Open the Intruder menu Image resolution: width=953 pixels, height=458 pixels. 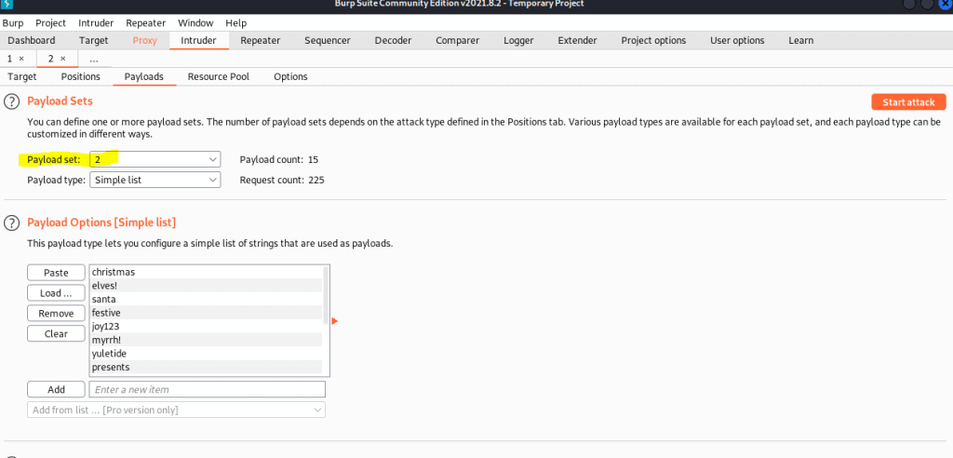pyautogui.click(x=96, y=23)
